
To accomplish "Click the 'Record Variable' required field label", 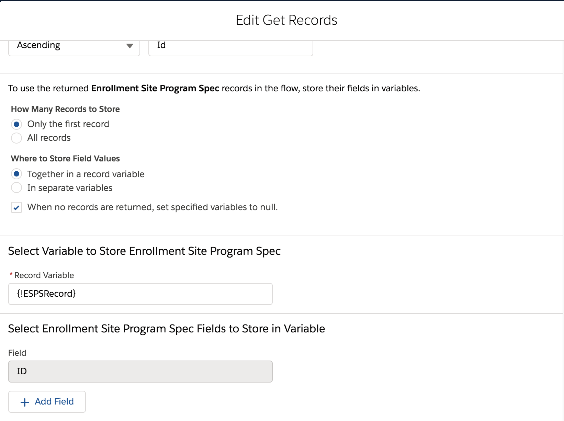I will (x=44, y=275).
